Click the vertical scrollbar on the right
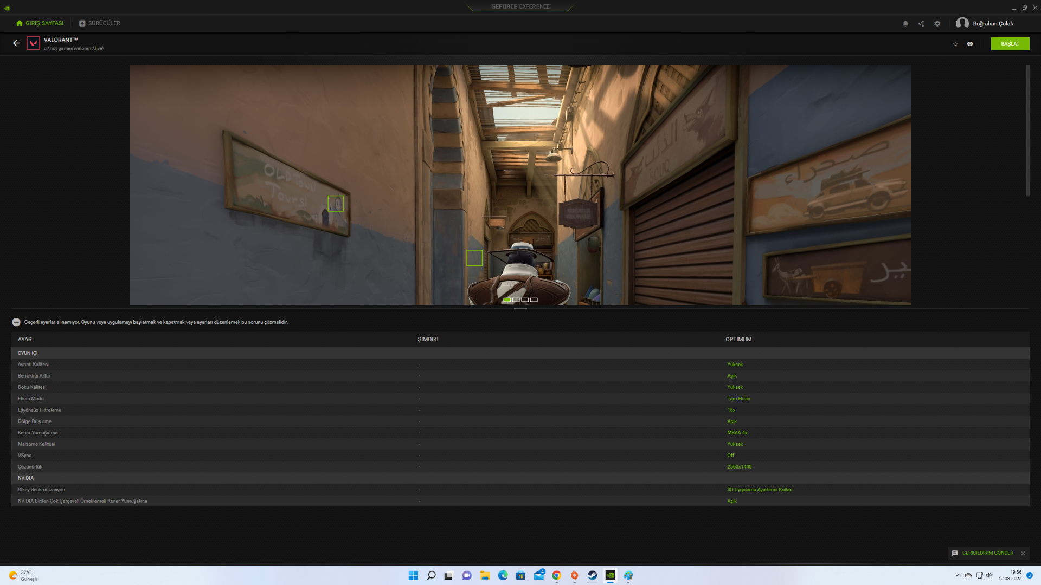Screen dimensions: 1041x585 1027,131
